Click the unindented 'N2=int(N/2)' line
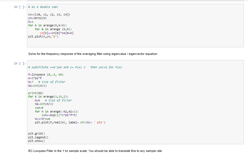248x156 pixels. [x=37, y=86]
